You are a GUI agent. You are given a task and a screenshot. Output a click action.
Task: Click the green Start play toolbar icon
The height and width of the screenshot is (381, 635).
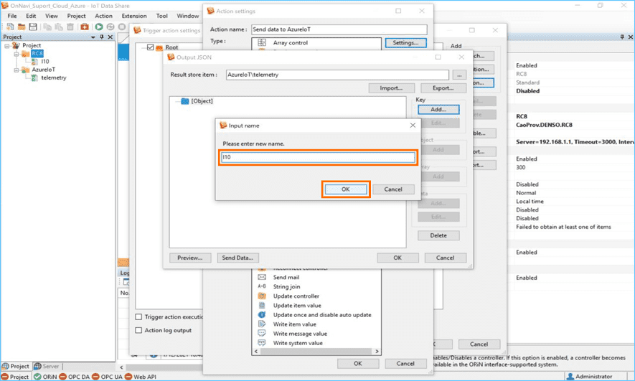click(x=99, y=27)
